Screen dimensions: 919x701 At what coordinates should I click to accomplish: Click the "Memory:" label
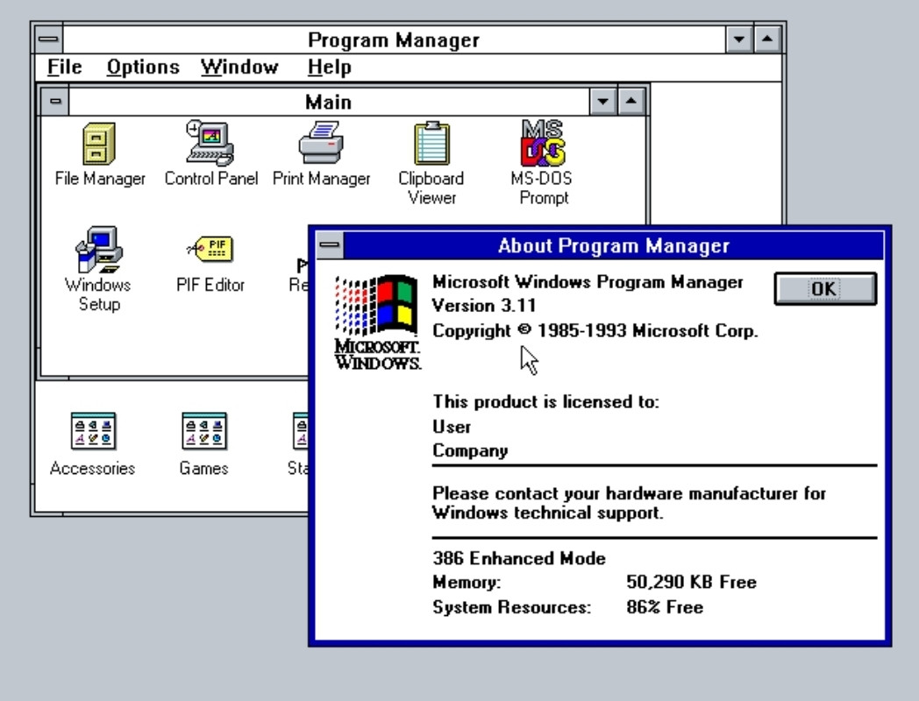[x=467, y=582]
